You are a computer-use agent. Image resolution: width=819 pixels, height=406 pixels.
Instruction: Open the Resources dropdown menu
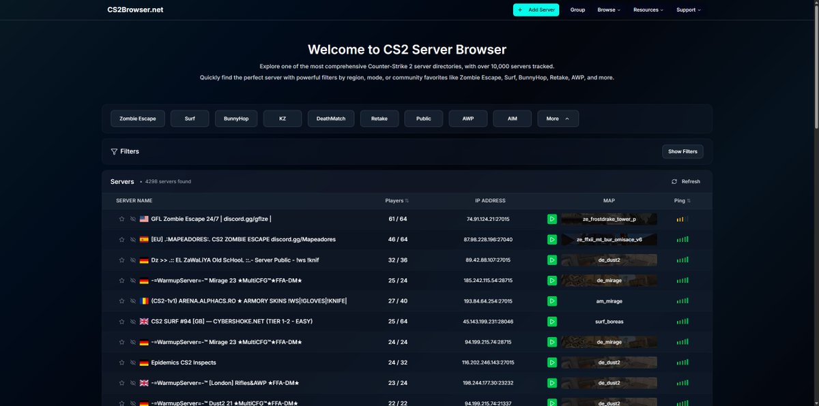(x=648, y=10)
